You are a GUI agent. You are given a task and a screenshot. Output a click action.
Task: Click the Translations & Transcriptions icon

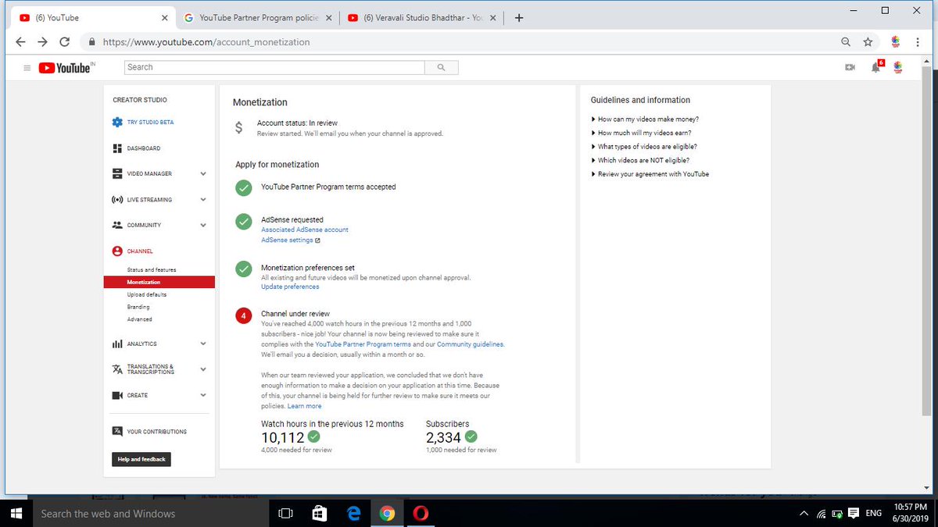[x=117, y=369]
